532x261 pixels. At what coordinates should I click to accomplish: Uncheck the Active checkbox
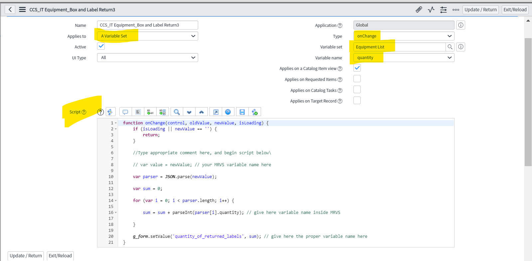pyautogui.click(x=101, y=46)
